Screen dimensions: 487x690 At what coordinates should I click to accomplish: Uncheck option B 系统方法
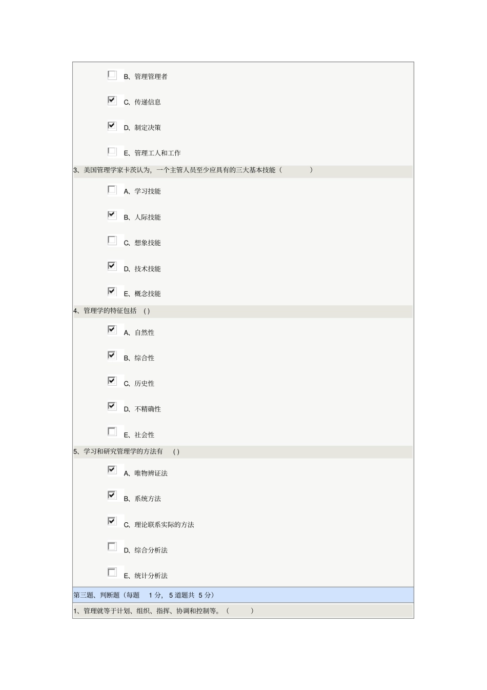click(x=112, y=496)
